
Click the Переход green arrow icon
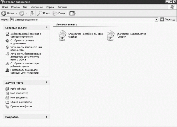tap(162, 19)
